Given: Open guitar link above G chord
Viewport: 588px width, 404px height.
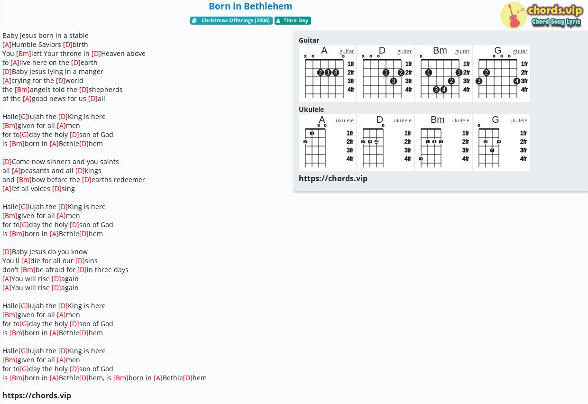Looking at the screenshot, I should click(520, 51).
